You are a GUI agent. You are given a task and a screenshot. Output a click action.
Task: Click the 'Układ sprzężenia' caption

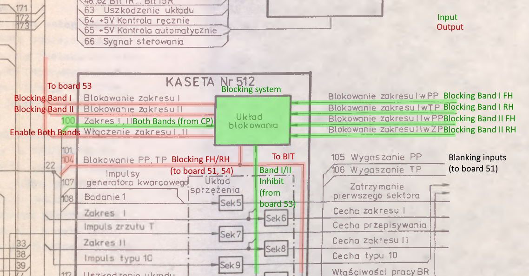coord(215,185)
